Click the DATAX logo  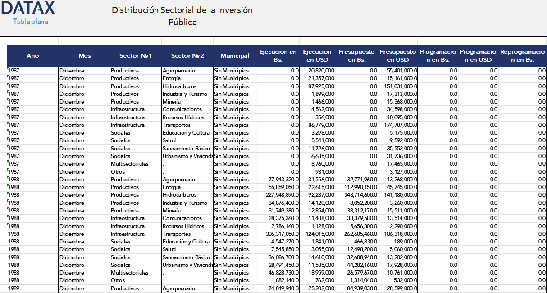click(27, 8)
